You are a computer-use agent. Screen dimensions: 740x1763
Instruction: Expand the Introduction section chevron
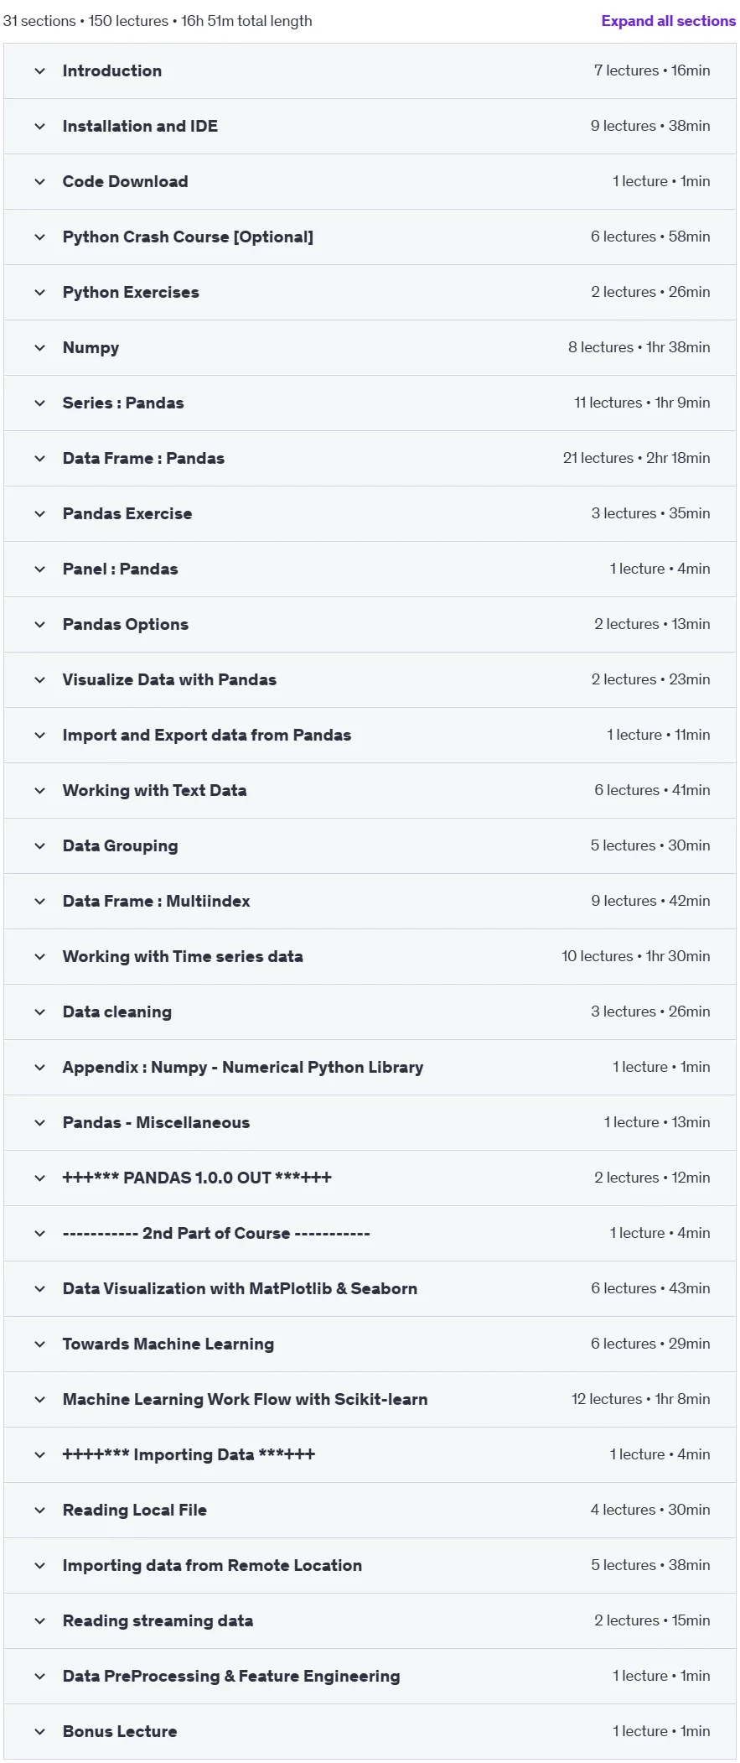(39, 71)
